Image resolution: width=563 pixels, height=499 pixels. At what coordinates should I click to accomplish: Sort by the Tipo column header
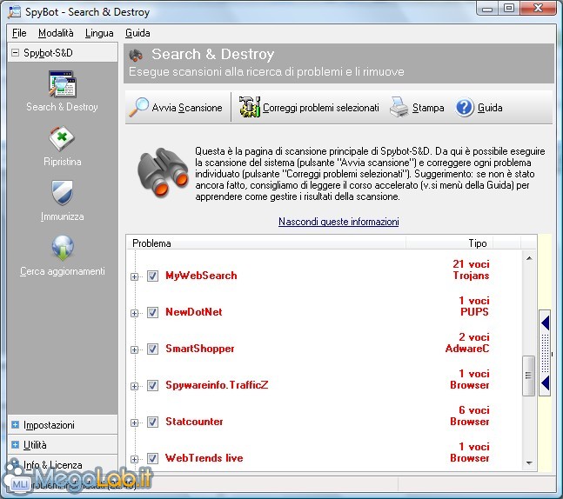(x=449, y=243)
